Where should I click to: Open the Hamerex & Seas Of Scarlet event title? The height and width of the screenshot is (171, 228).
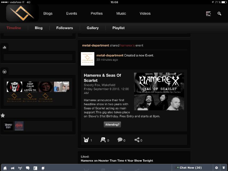click(x=102, y=78)
